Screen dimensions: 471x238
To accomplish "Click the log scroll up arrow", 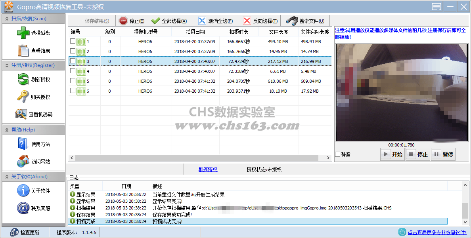I will [x=465, y=185].
